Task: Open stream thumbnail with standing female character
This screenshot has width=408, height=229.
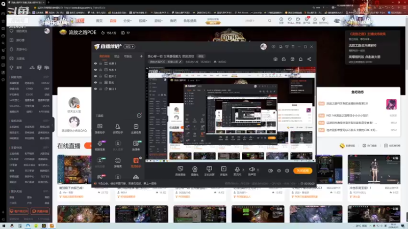Action: (374, 169)
